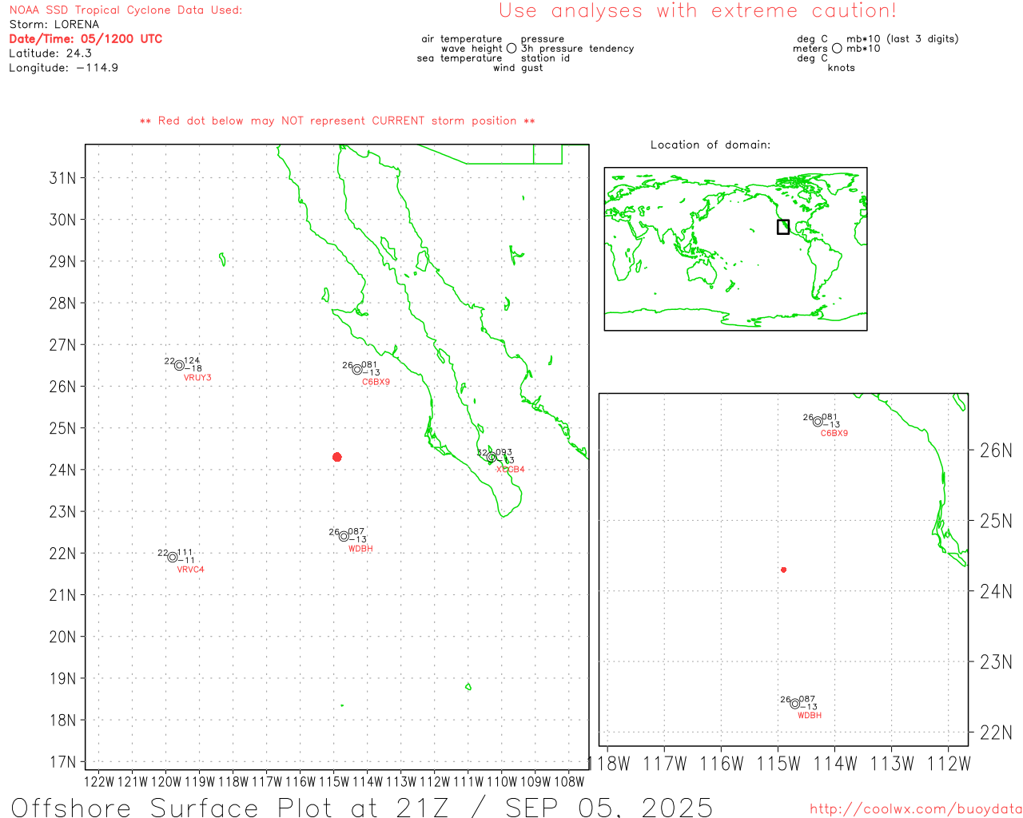Click the 'air temperature' legend label

point(462,39)
